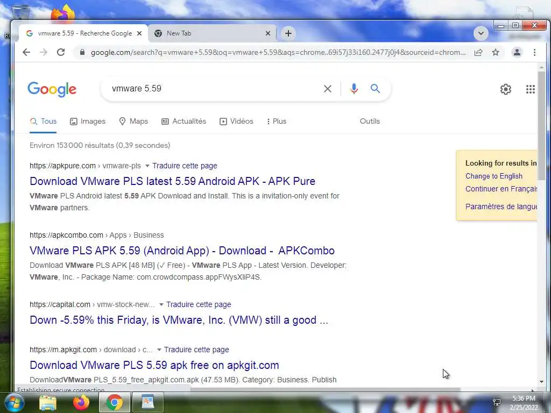Image resolution: width=551 pixels, height=413 pixels.
Task: Open Paramètres de langue link
Action: 501,206
